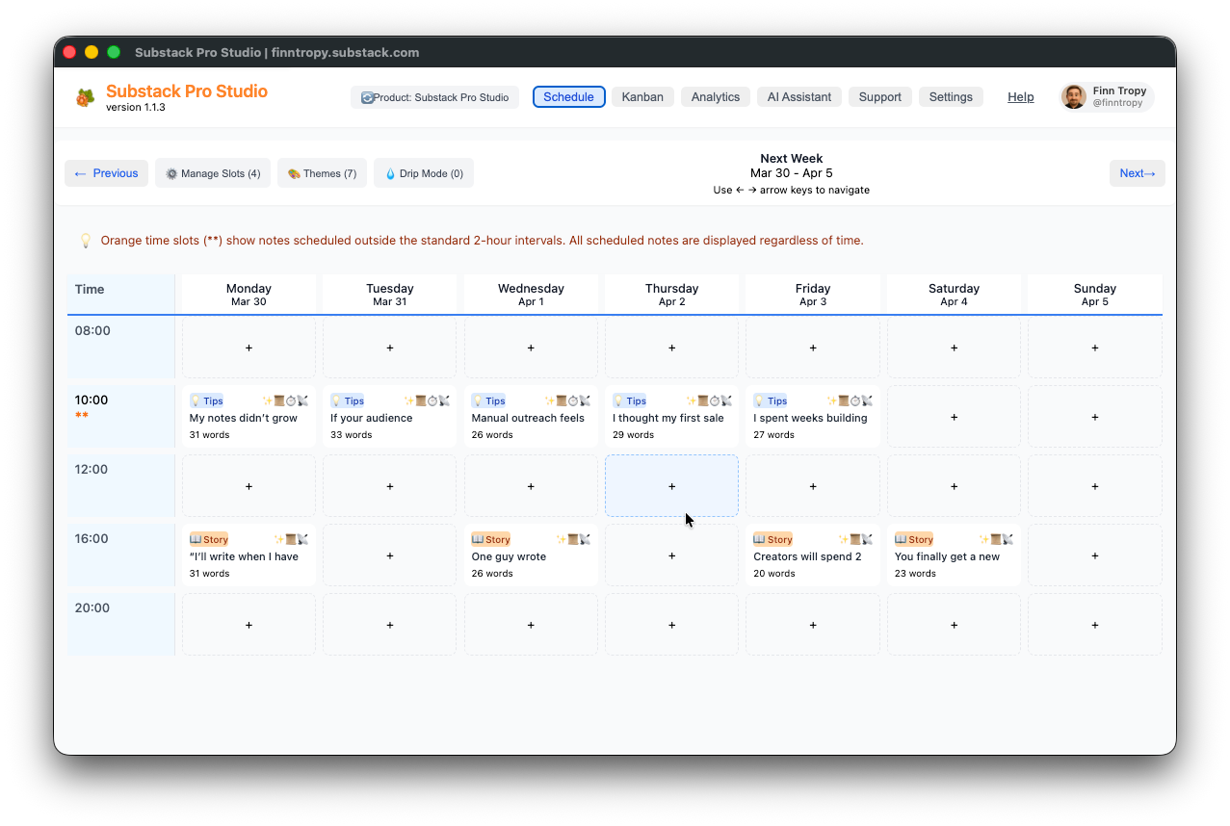This screenshot has height=826, width=1230.
Task: Add a note in Thursday 16:00 slot
Action: (x=672, y=555)
